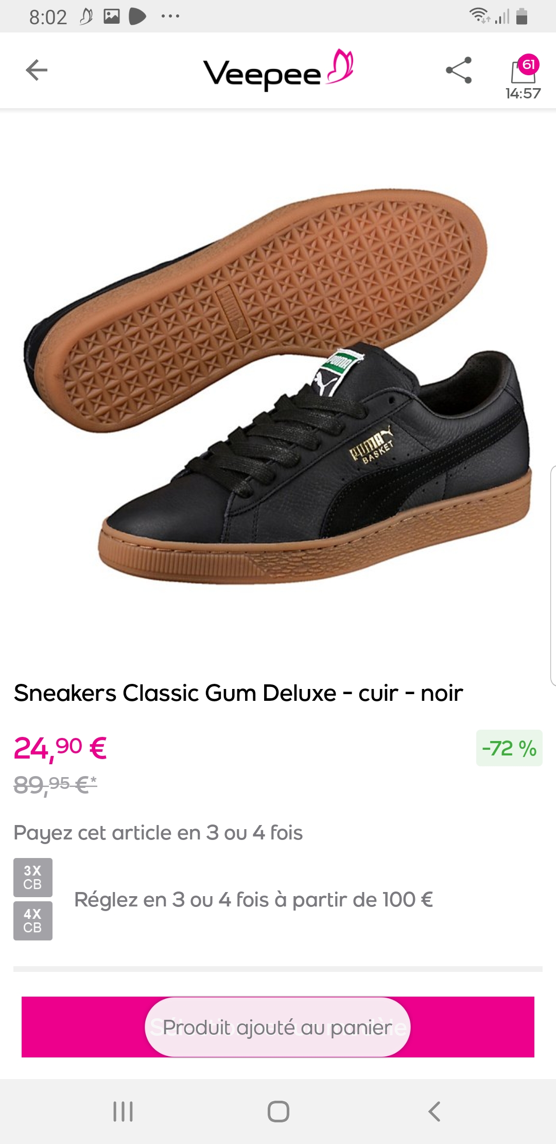The height and width of the screenshot is (1144, 556).
Task: Tap the Android back navigation chevron
Action: [434, 1111]
